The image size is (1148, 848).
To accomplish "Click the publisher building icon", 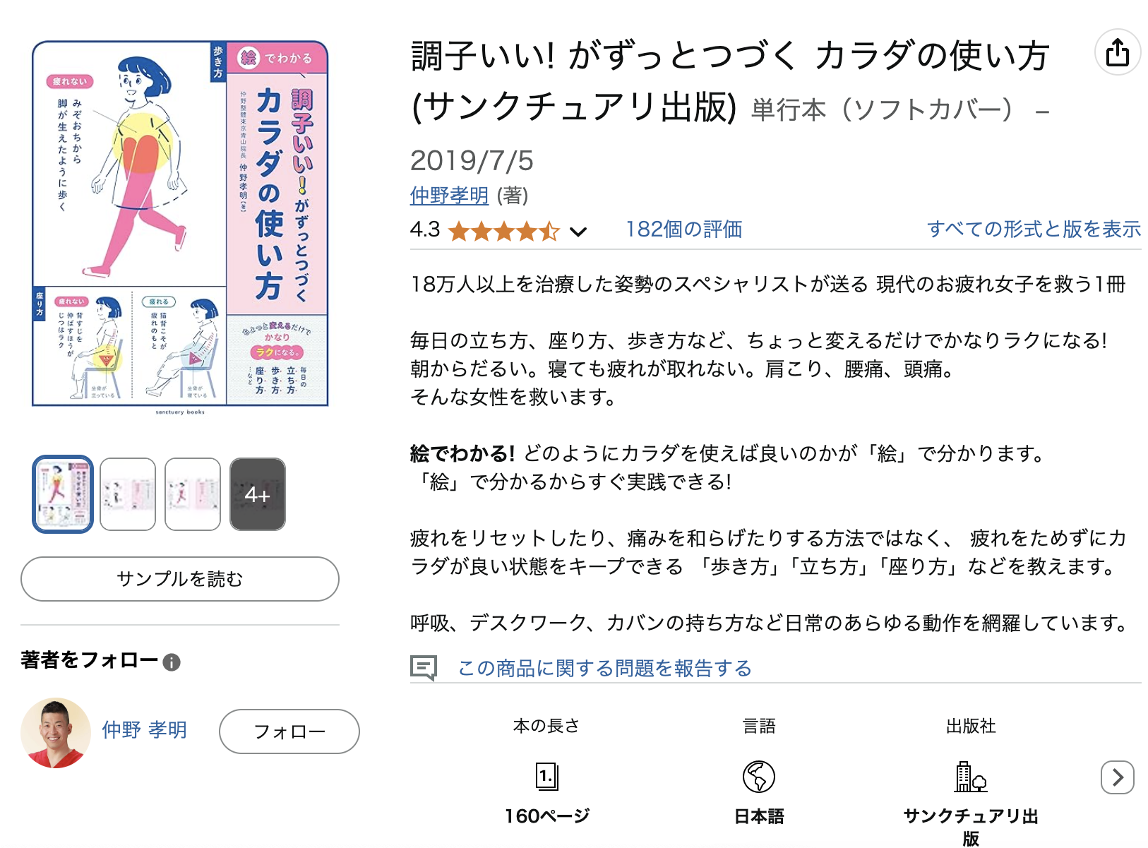I will 971,777.
